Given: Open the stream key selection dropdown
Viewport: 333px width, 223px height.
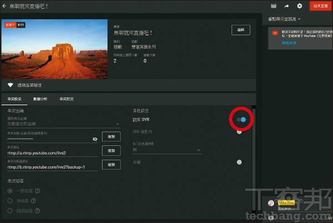Looking at the screenshot, I should tap(63, 124).
